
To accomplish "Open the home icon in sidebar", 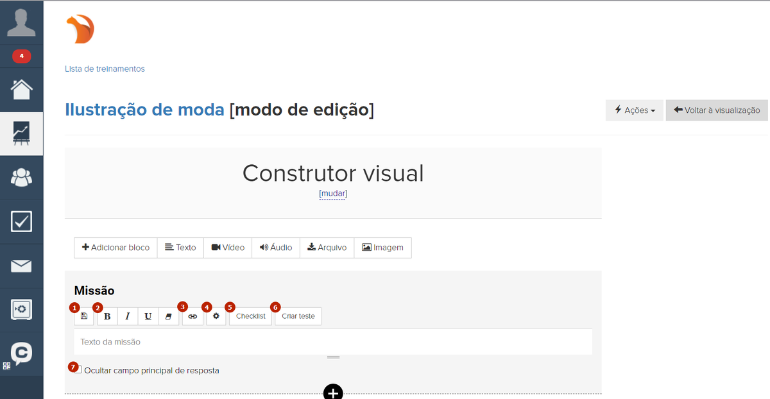I will pyautogui.click(x=22, y=90).
